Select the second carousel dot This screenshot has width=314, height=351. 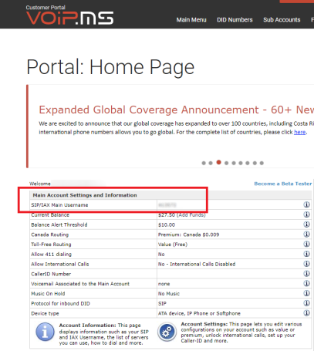[x=211, y=163]
